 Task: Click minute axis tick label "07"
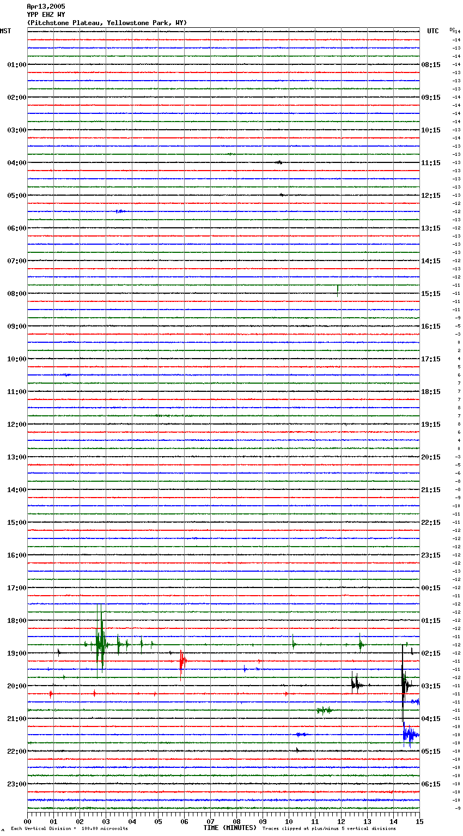coord(210,821)
